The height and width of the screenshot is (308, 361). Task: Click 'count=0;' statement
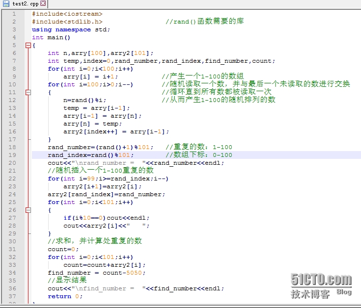[63, 249]
